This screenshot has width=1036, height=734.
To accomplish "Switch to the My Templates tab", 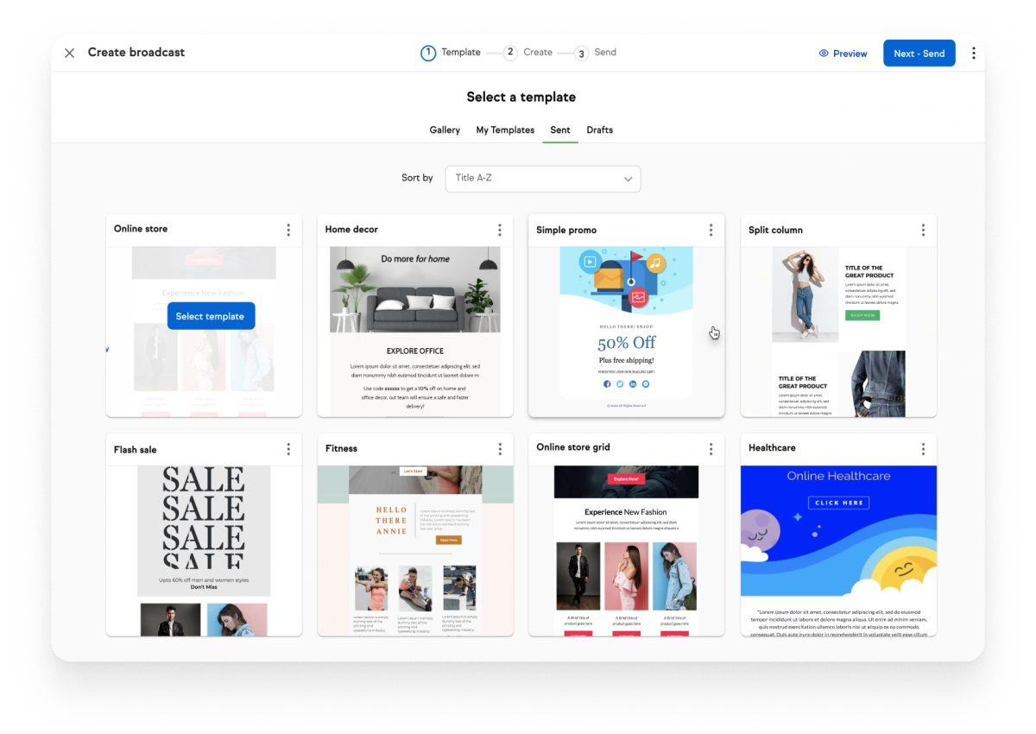I will 505,130.
